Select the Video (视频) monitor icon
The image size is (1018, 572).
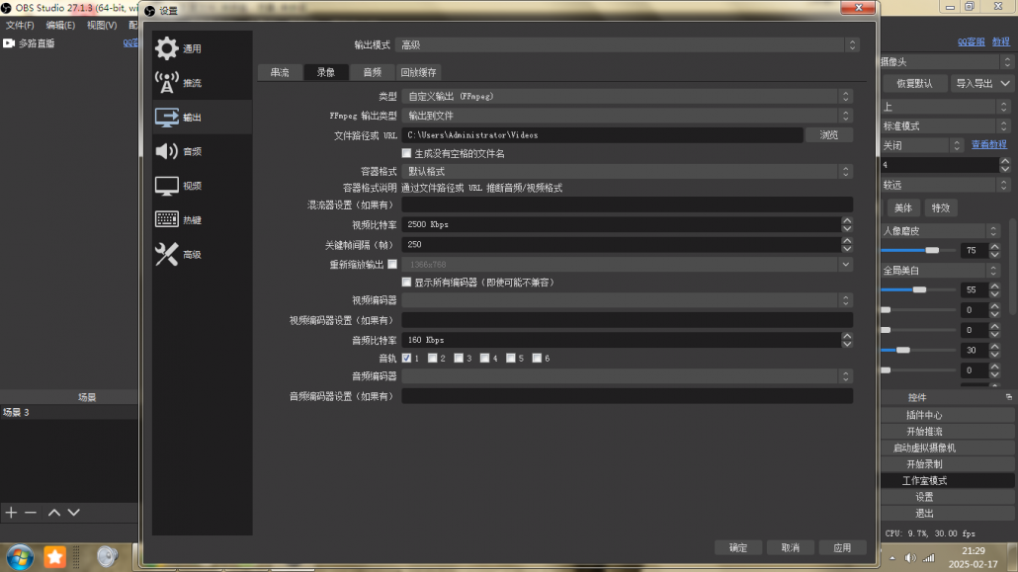coord(167,186)
